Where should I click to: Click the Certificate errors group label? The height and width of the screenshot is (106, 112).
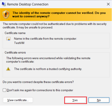[15, 52]
